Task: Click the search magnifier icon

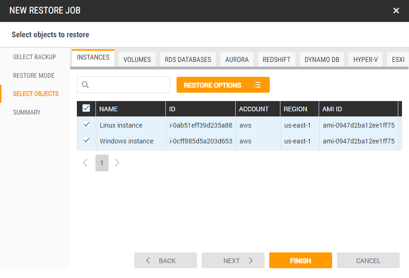Action: click(85, 85)
